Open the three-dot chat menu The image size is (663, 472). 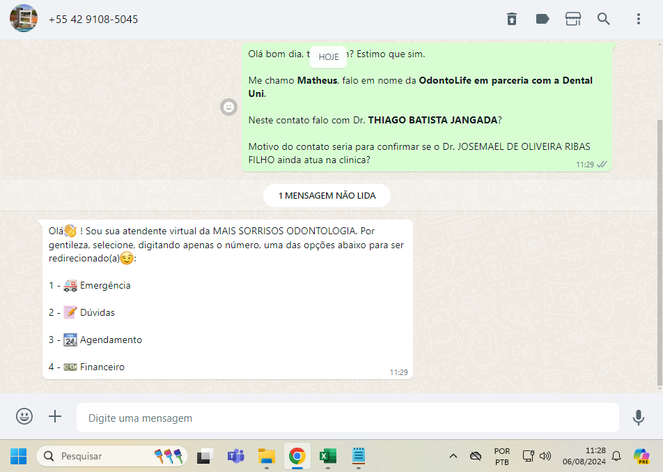click(639, 19)
